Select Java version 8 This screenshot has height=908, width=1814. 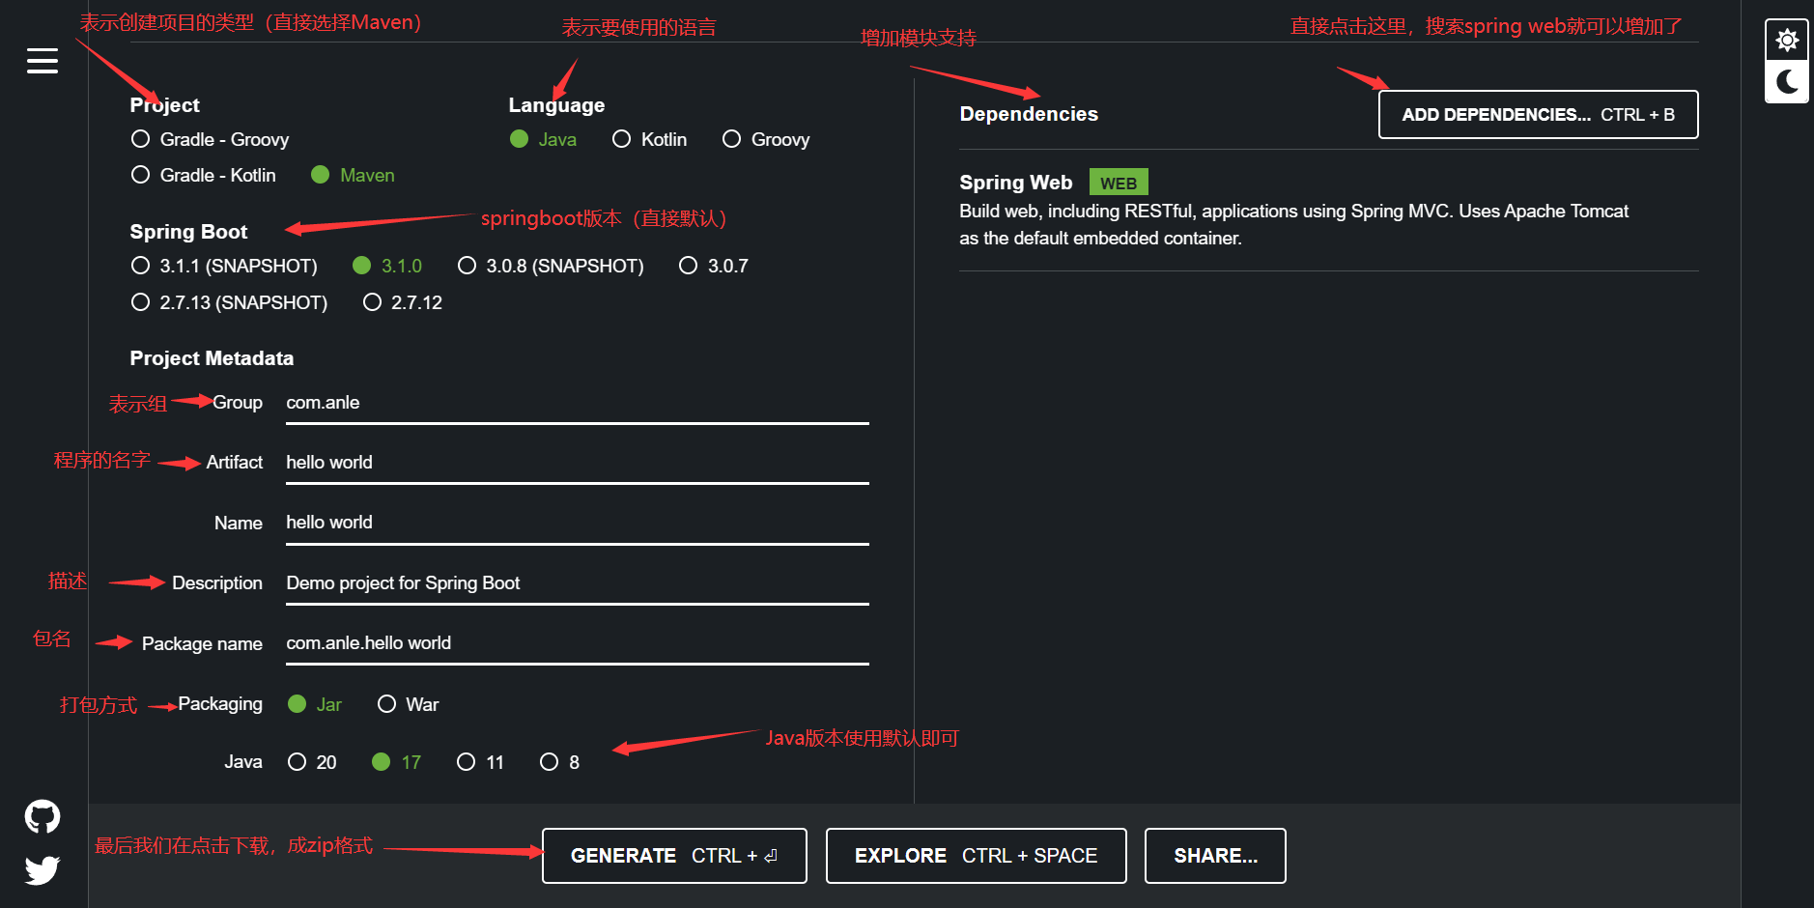(x=560, y=762)
